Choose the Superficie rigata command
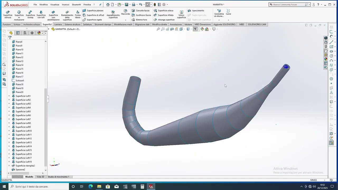The width and height of the screenshot is (338, 190). (92, 20)
